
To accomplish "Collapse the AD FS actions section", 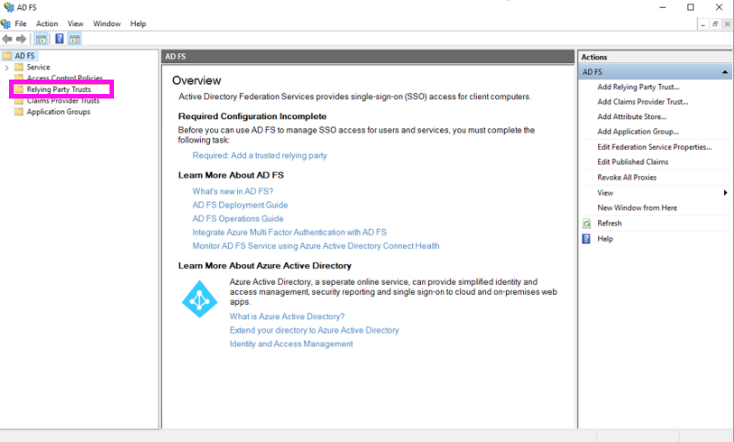I will point(725,71).
